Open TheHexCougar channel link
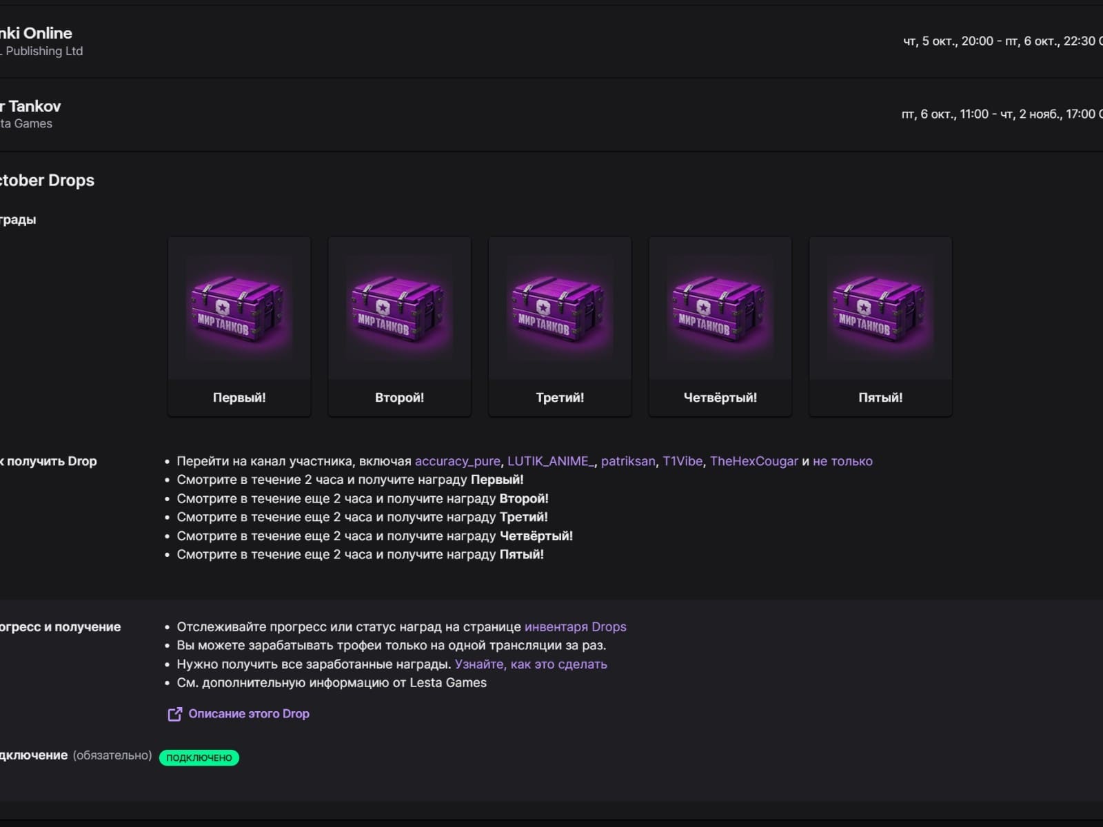The height and width of the screenshot is (827, 1103). click(x=754, y=462)
